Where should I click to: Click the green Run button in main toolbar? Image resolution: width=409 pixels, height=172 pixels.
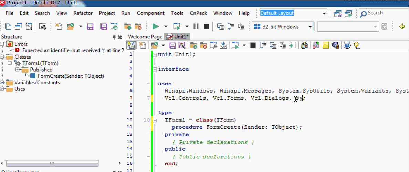click(x=156, y=27)
